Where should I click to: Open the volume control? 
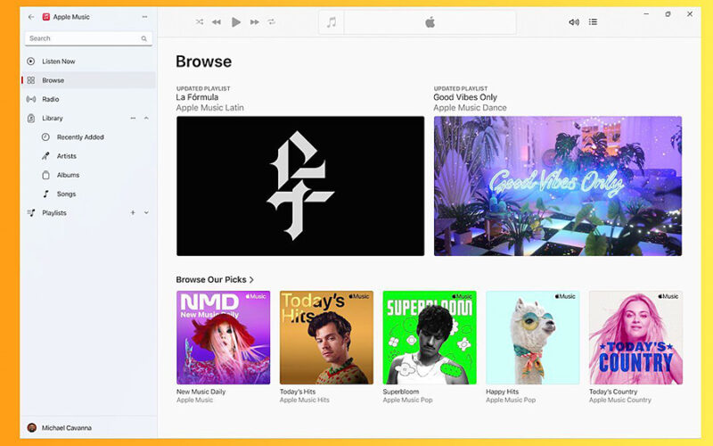coord(574,21)
